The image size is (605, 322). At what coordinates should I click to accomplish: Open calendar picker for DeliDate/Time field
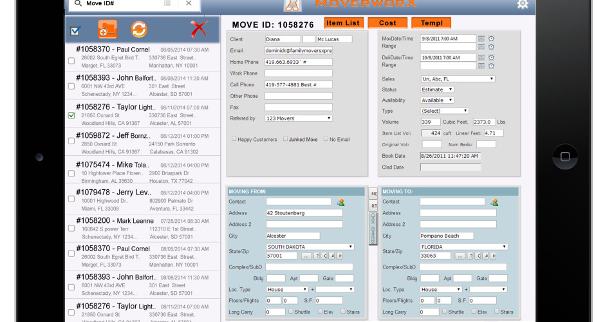tap(481, 57)
